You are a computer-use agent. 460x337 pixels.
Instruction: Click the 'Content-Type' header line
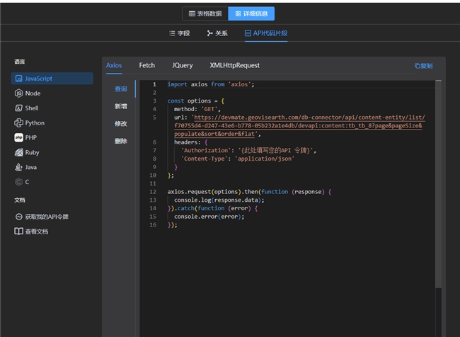point(238,159)
